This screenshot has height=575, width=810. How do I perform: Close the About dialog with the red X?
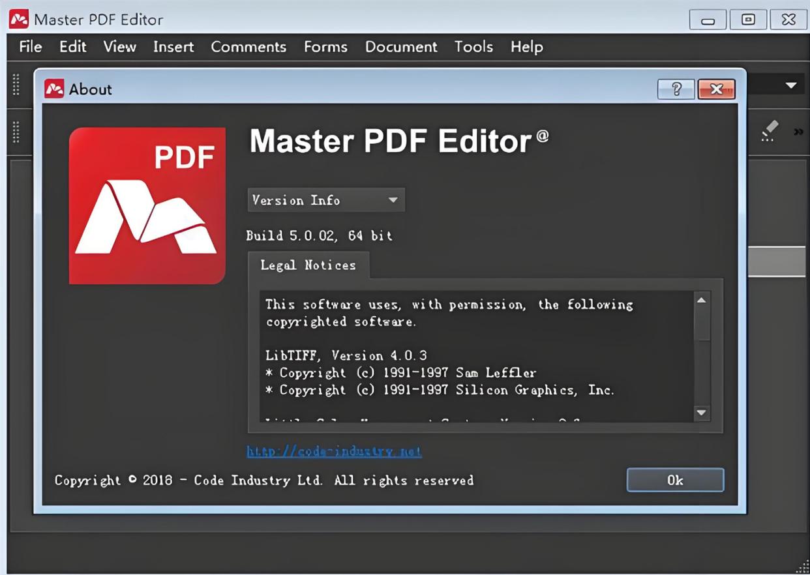point(716,89)
